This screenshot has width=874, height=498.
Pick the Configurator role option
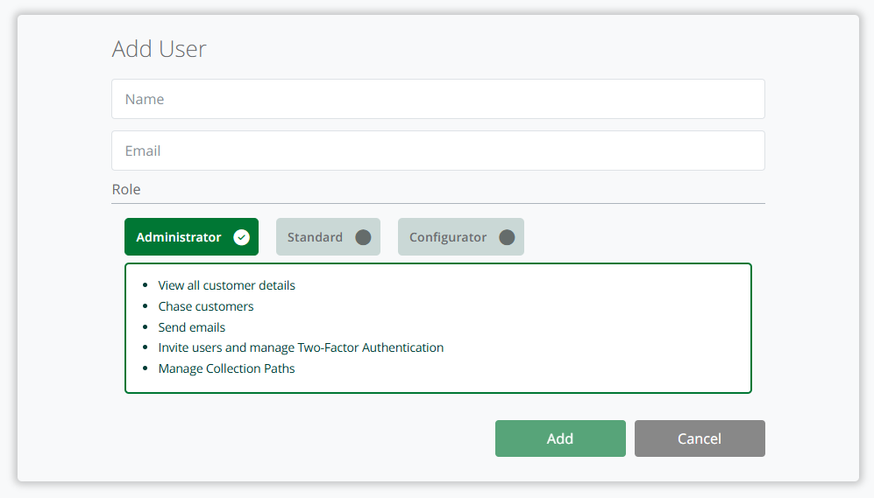point(448,237)
